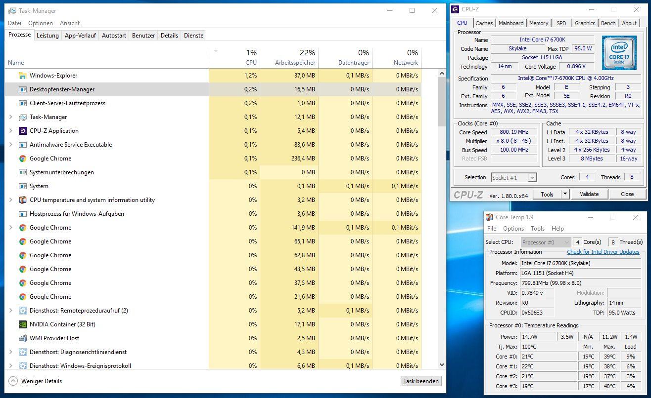
Task: Click the CPU temperature utility icon
Action: click(22, 200)
